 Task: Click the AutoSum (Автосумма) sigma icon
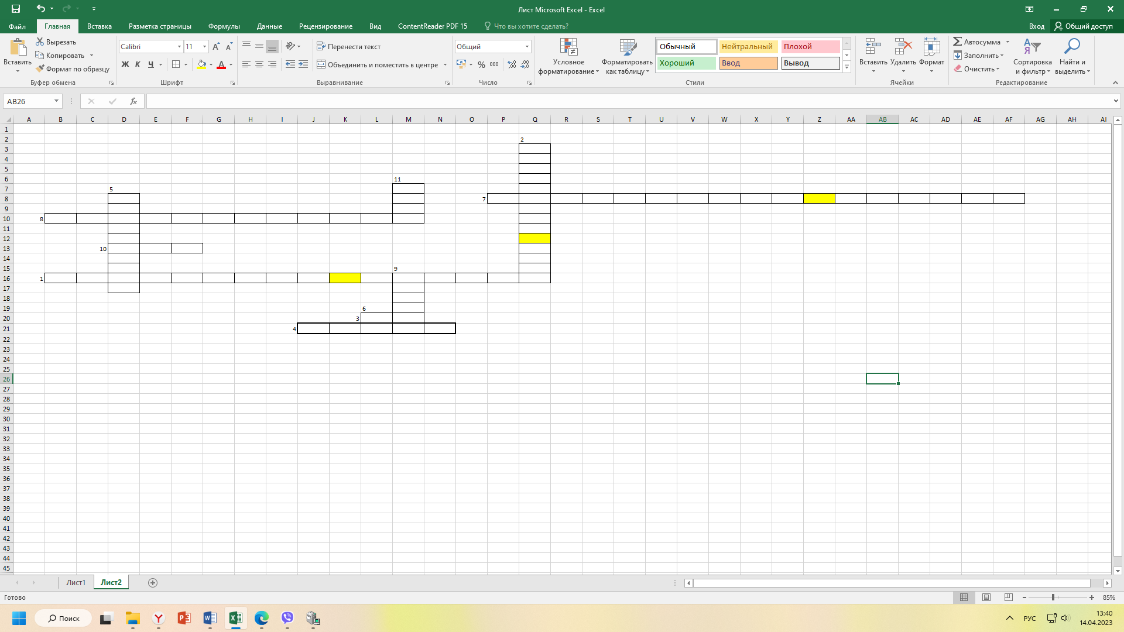(958, 42)
